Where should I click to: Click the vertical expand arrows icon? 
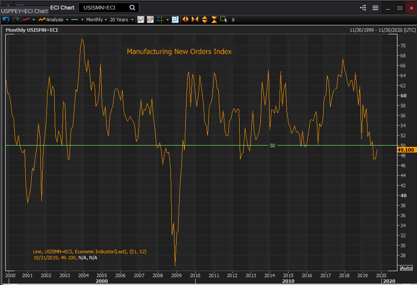204,20
